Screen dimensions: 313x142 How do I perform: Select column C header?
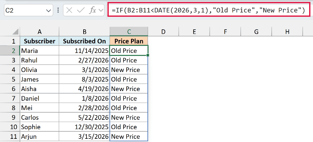(129, 32)
